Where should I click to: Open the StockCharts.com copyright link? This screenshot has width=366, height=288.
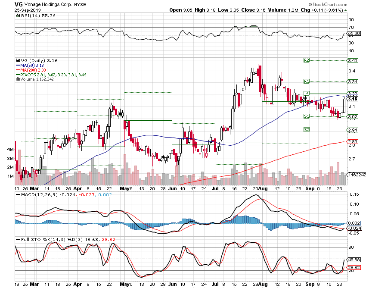pos(328,4)
